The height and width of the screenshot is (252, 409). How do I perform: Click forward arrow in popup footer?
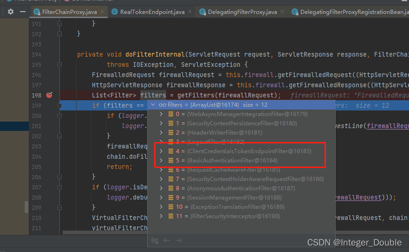[x=179, y=240]
